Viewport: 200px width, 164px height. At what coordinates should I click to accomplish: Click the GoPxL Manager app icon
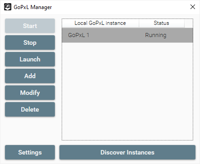pyautogui.click(x=8, y=7)
